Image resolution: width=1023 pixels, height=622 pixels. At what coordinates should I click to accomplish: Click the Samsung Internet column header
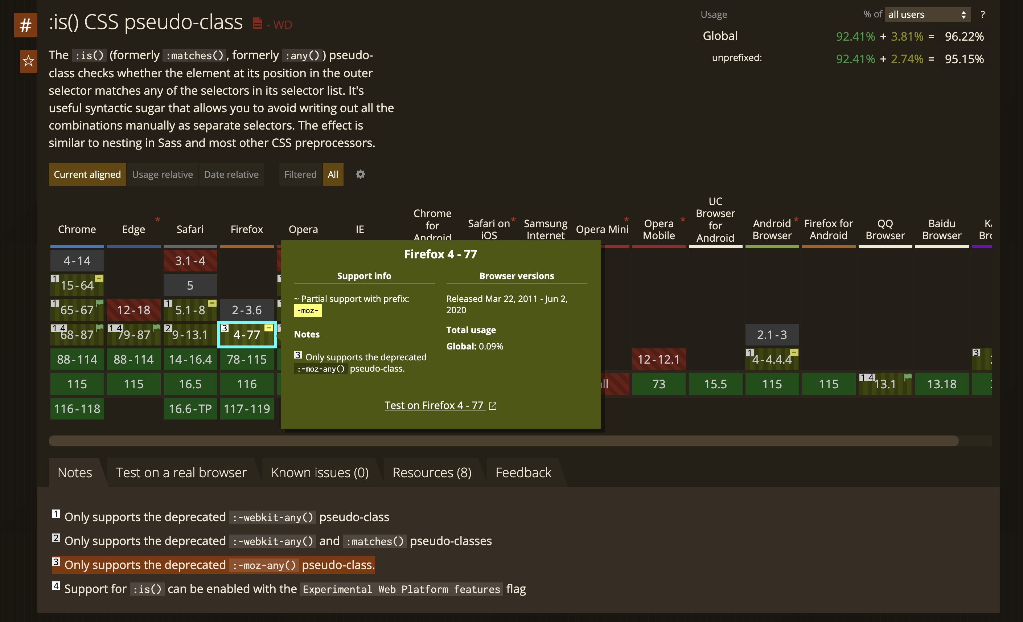pyautogui.click(x=546, y=229)
